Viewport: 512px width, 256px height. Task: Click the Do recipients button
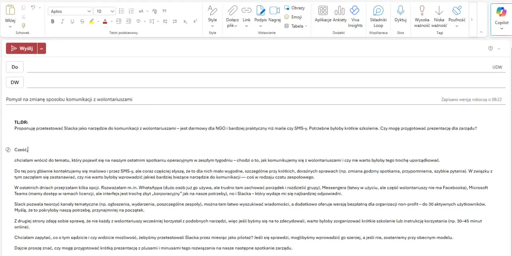coord(15,67)
